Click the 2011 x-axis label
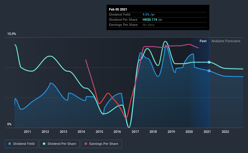This screenshot has width=248, height=153. (x=27, y=132)
